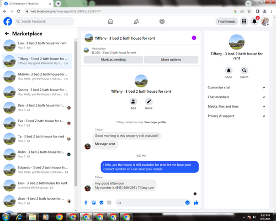Open the View buyer profile link
This screenshot has width=276, height=221.
(x=155, y=122)
